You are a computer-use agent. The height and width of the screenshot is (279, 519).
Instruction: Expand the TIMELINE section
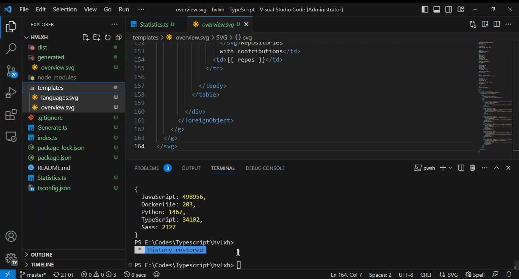coord(73,265)
